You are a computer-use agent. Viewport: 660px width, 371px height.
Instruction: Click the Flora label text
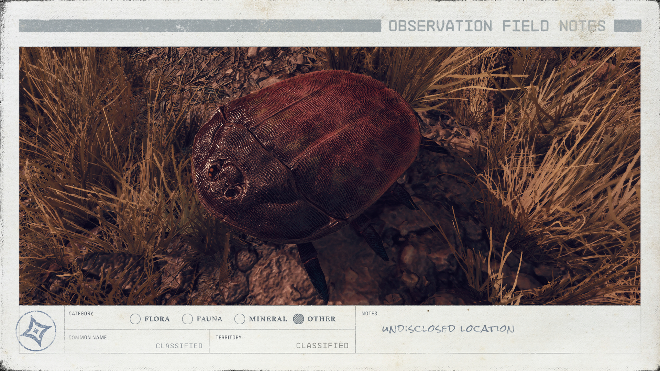(x=157, y=319)
